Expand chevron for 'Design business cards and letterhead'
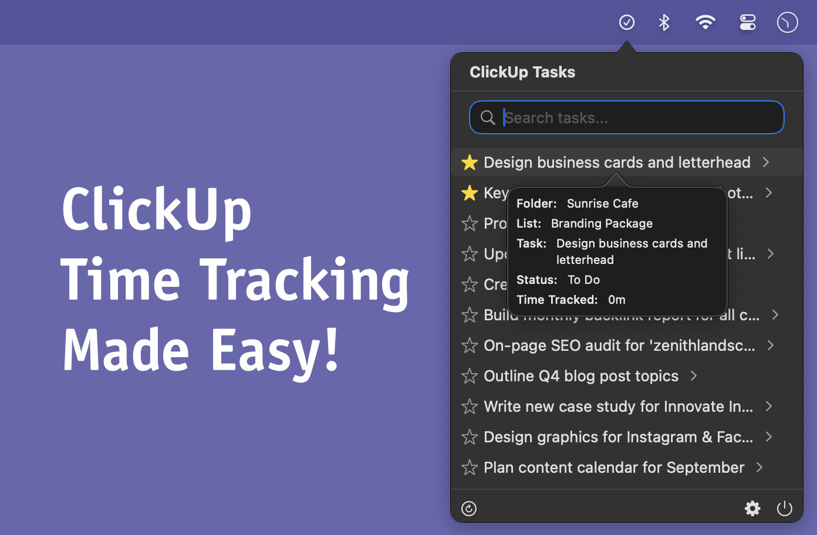Image resolution: width=817 pixels, height=535 pixels. pyautogui.click(x=766, y=162)
